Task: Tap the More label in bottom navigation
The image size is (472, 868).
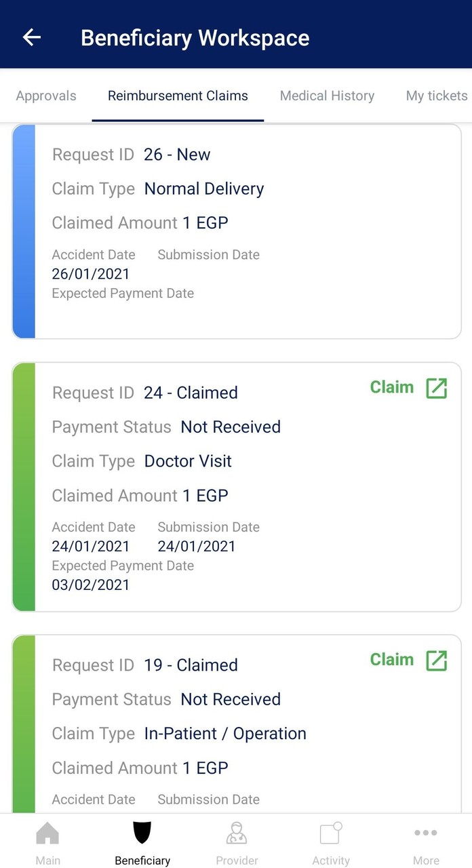Action: click(425, 860)
